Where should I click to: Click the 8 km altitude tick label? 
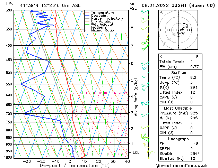(x=132, y=28)
